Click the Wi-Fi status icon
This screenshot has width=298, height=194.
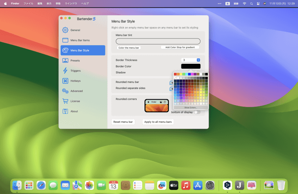pyautogui.click(x=244, y=3)
